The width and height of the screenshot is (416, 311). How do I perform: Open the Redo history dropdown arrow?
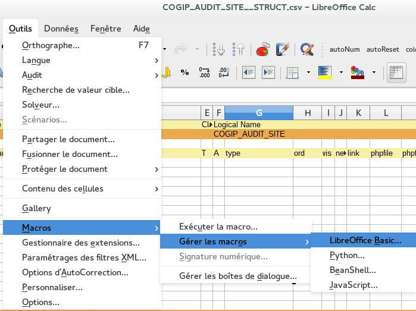pyautogui.click(x=197, y=49)
